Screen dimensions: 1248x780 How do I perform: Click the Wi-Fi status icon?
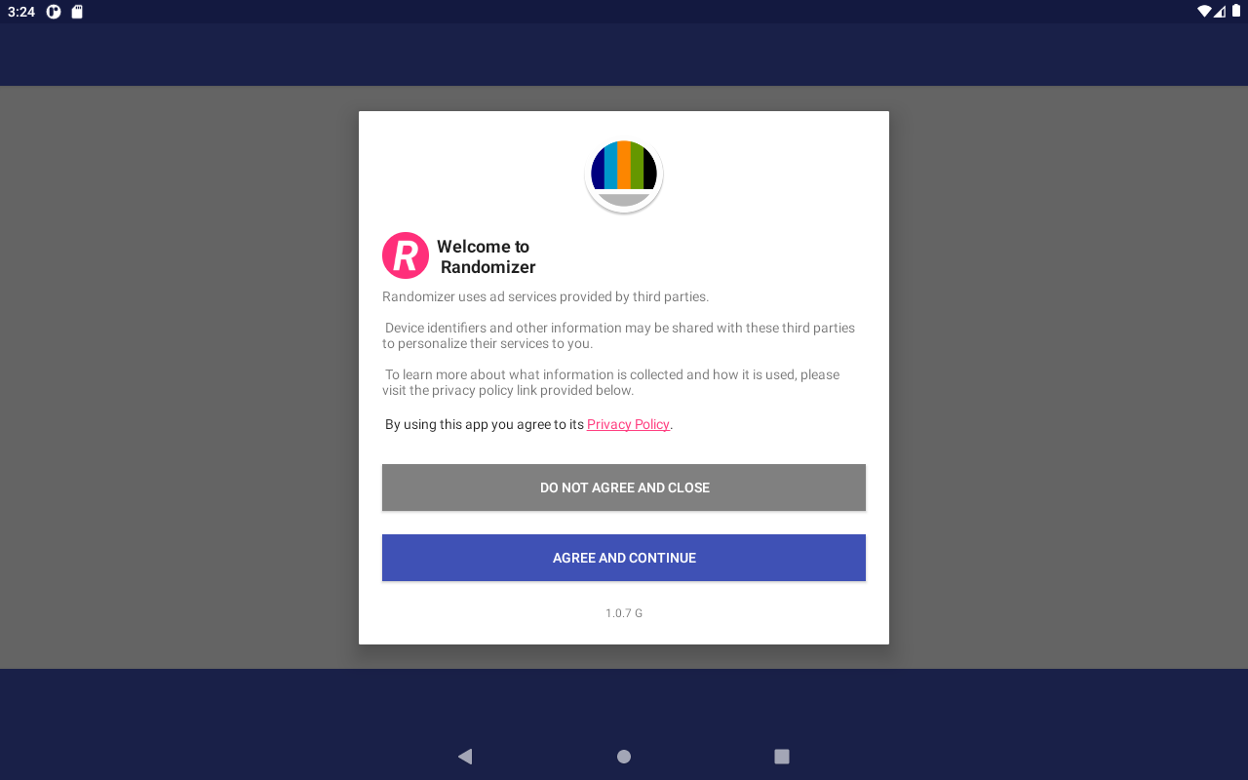pos(1204,12)
